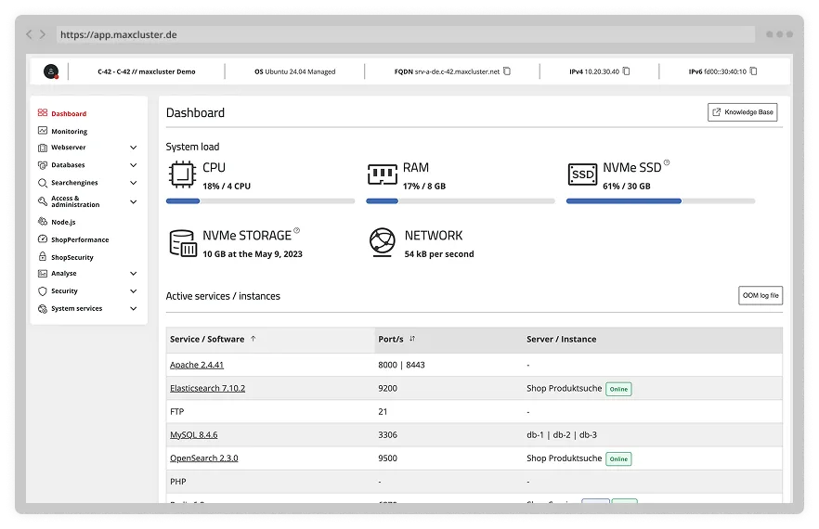Click the 8000 | 8443 ports cell
Viewport: 819px width, 529px height.
[401, 365]
